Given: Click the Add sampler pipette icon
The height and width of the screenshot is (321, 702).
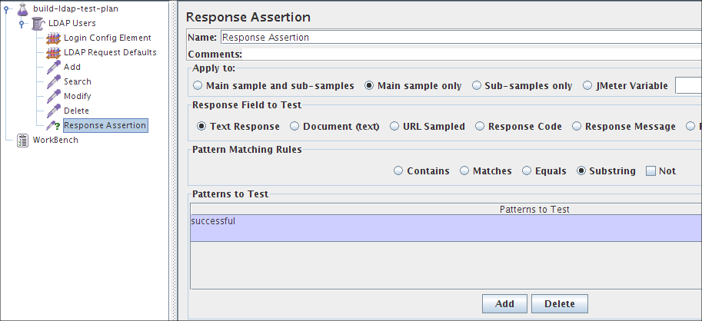Looking at the screenshot, I should tap(53, 67).
